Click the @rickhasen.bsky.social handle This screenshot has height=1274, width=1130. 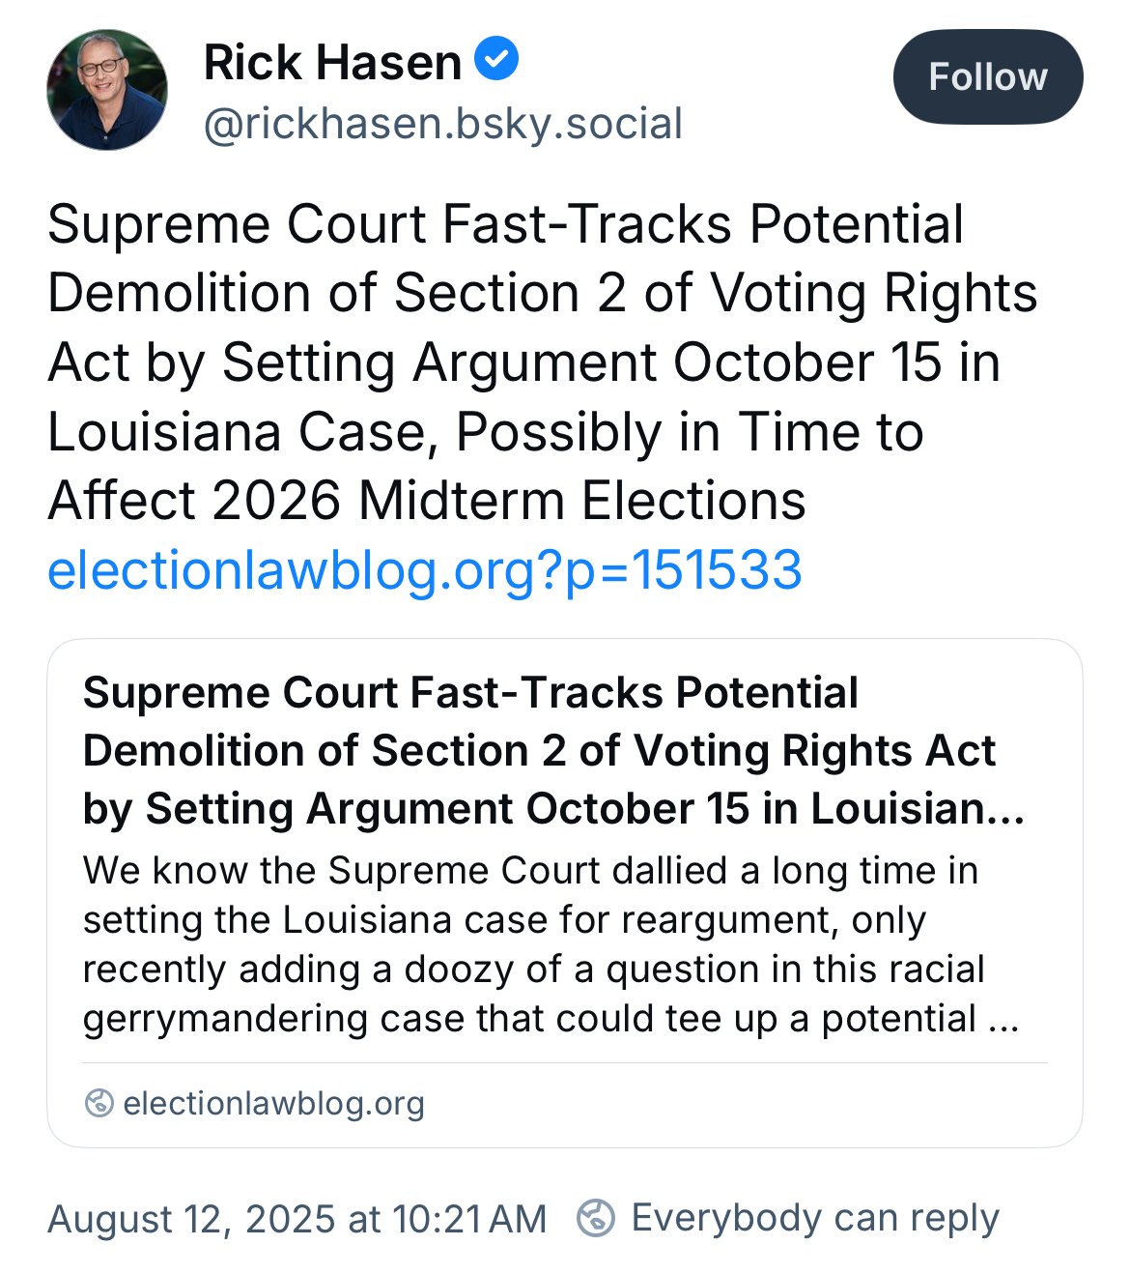(443, 124)
